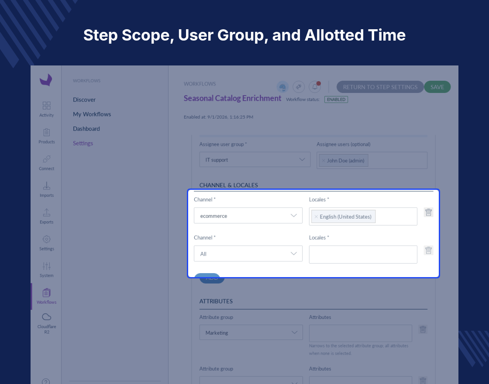Open the Activity section in sidebar

(x=46, y=109)
